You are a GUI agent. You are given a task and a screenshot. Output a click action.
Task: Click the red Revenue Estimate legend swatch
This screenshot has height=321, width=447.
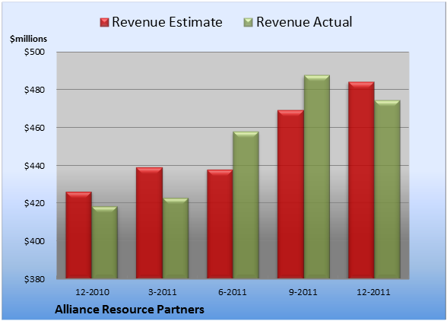point(104,23)
